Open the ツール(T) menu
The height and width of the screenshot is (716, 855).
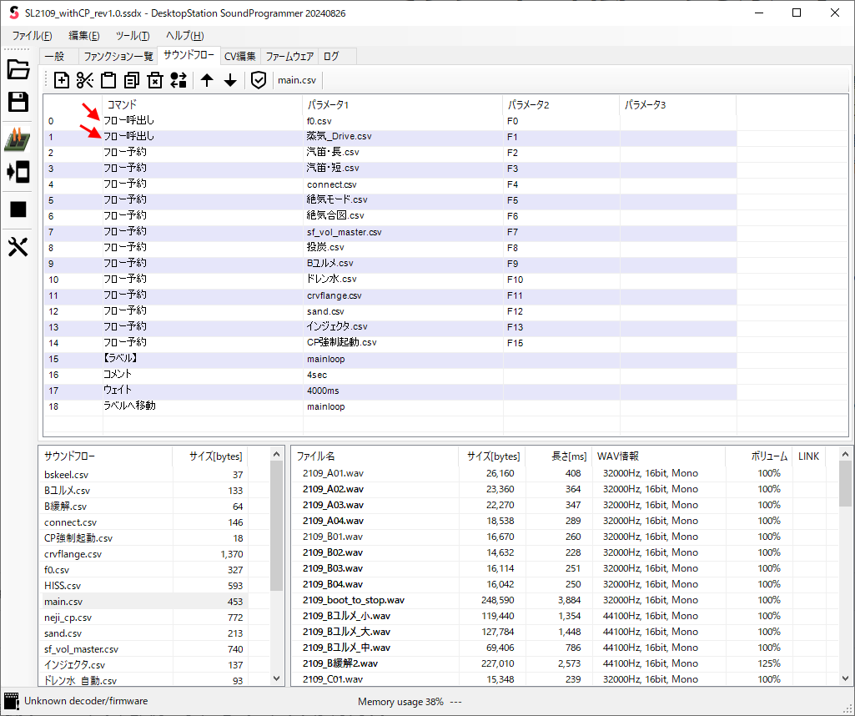click(x=133, y=36)
